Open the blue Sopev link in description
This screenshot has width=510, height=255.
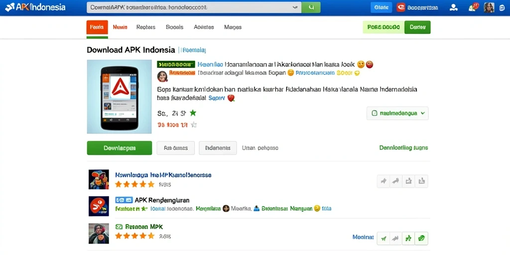click(217, 98)
